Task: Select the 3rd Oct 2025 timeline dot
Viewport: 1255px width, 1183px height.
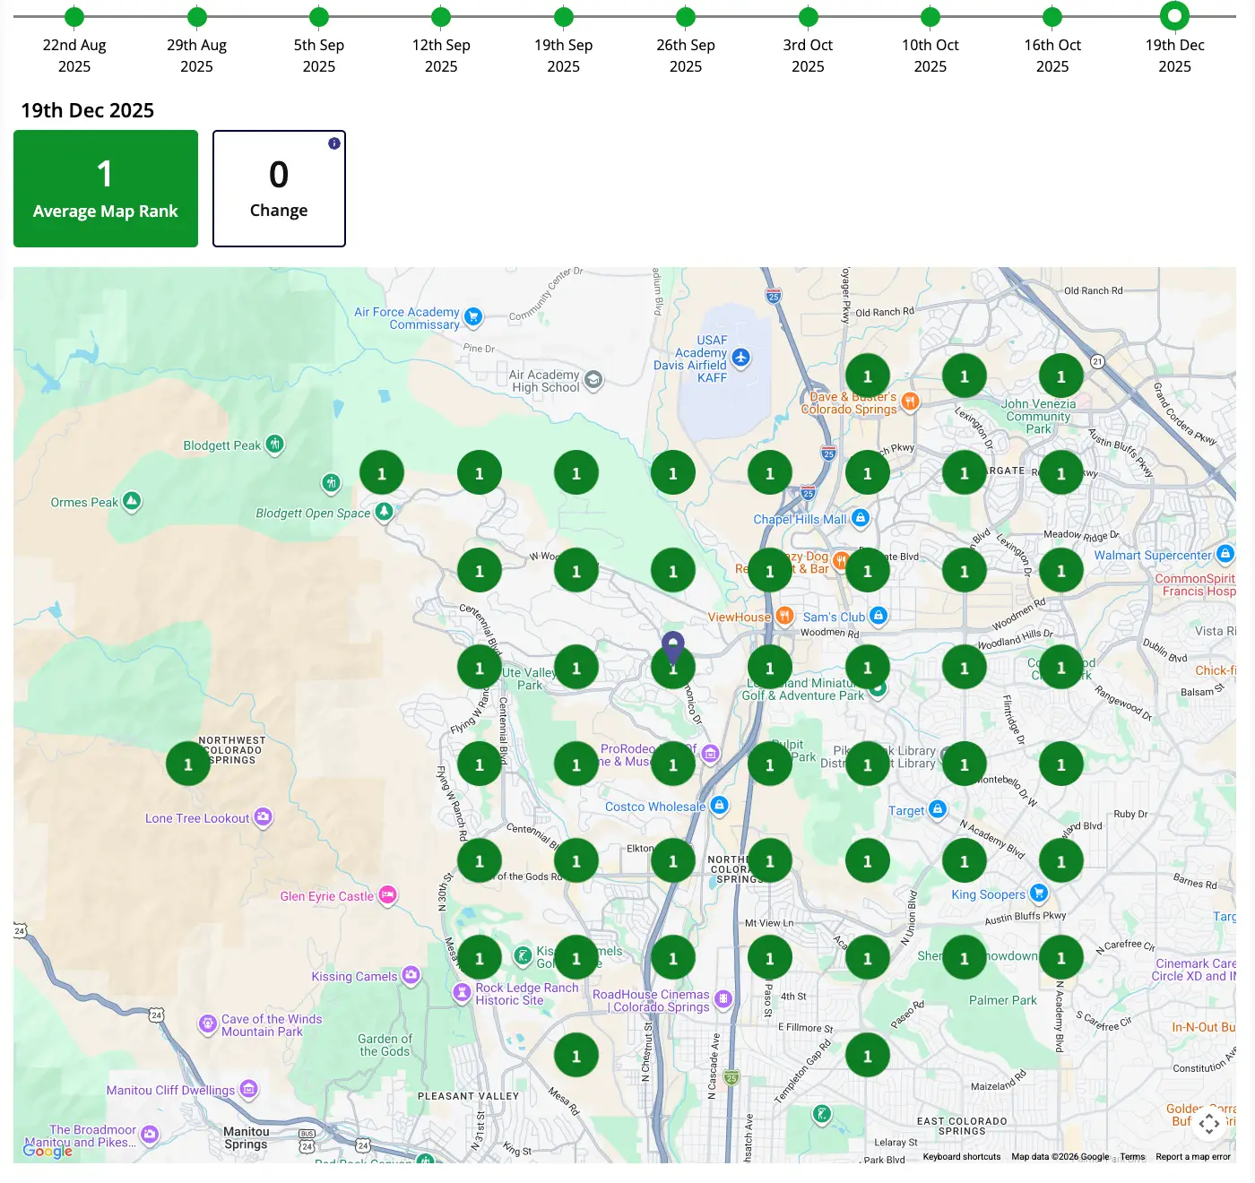Action: click(x=808, y=16)
